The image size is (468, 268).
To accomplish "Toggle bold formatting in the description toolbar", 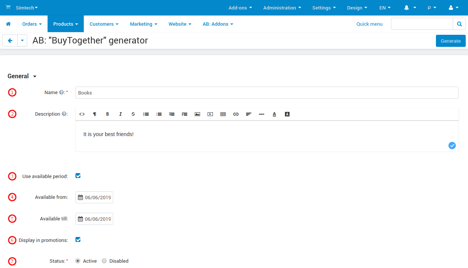I will [108, 114].
